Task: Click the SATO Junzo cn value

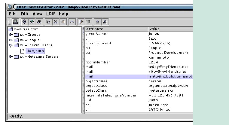Action: (170, 109)
